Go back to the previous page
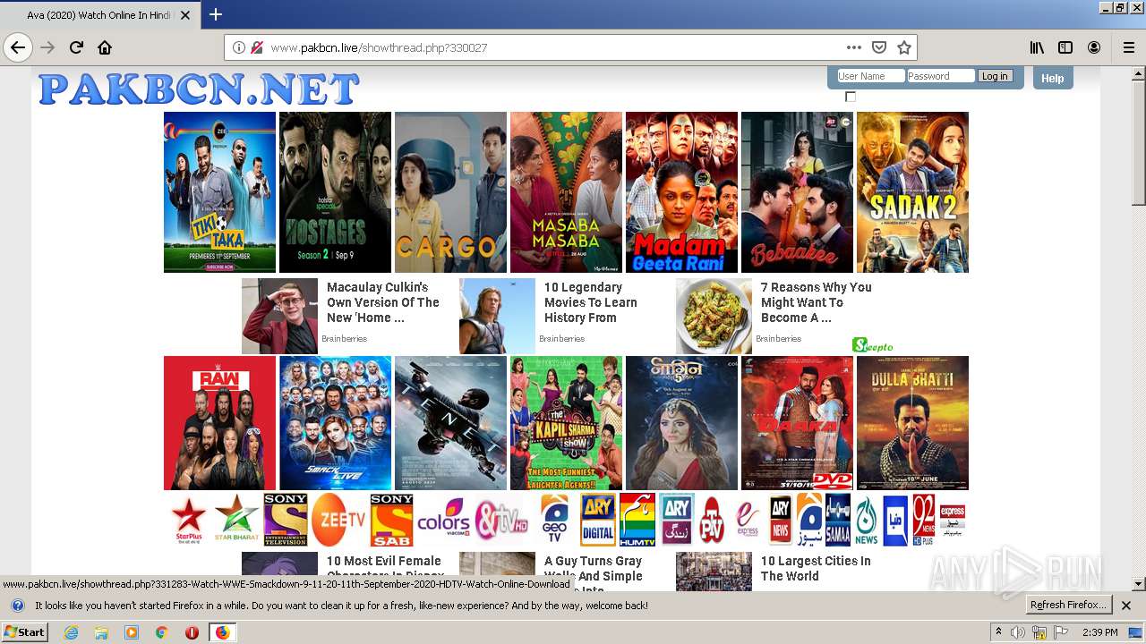Viewport: 1146px width, 644px height. 18,47
